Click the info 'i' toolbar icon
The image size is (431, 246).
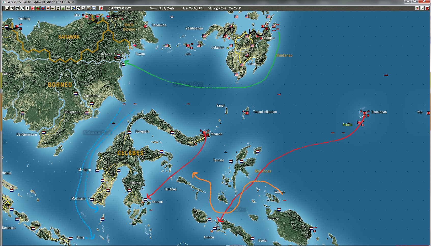(27, 8)
